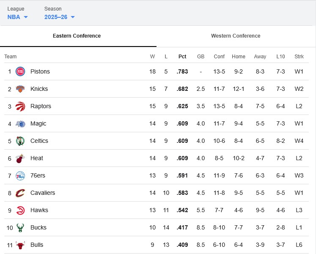
Task: Click the Celtics team logo
Action: (20, 141)
